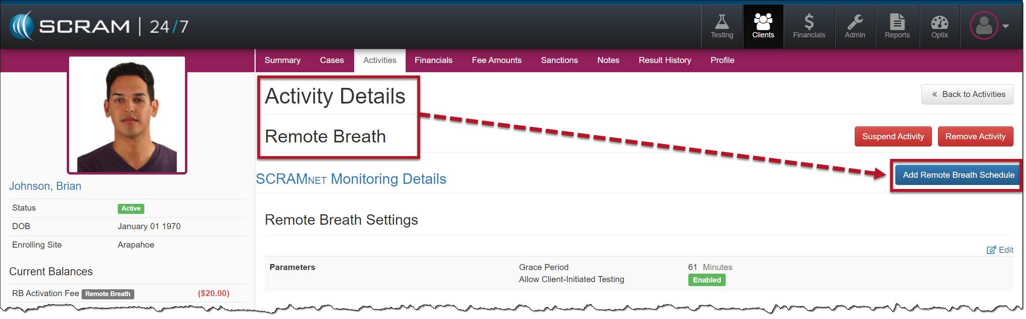1026x319 pixels.
Task: Click Back to Activities button
Action: (967, 94)
